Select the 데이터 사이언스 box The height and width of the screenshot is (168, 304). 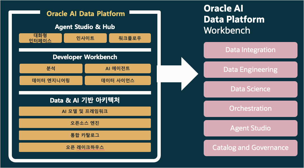pos(118,80)
